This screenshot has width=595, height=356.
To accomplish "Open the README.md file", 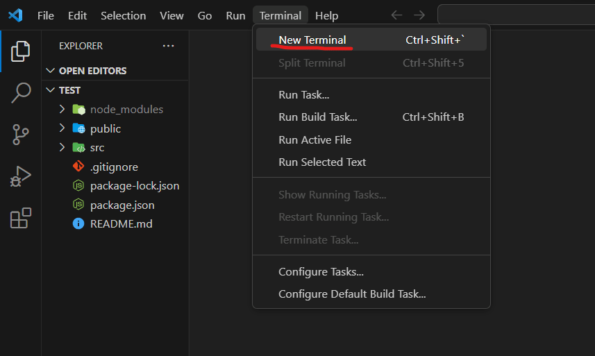I will [121, 223].
